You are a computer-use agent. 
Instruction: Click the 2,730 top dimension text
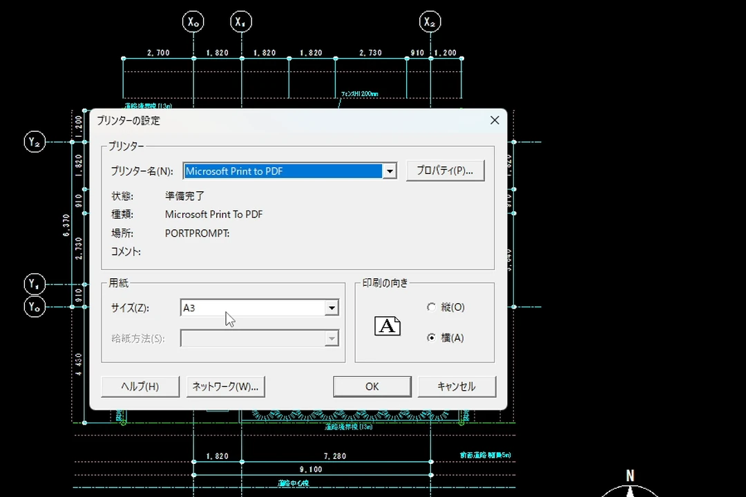pos(371,52)
